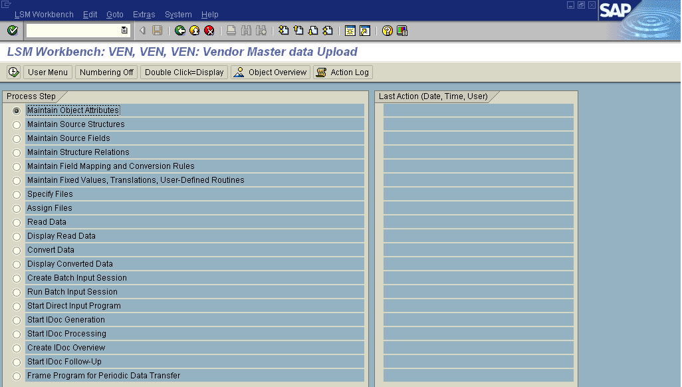Open the Goto menu
Viewport: 682px width, 387px height.
[114, 15]
